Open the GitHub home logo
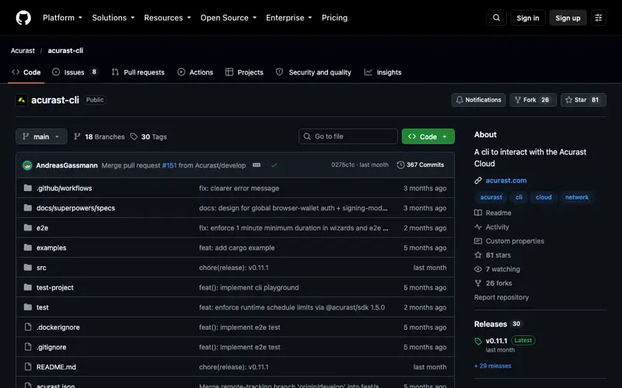The height and width of the screenshot is (388, 622). click(23, 18)
